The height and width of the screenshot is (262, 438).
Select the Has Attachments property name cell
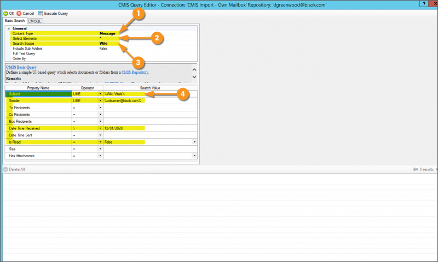coord(38,156)
